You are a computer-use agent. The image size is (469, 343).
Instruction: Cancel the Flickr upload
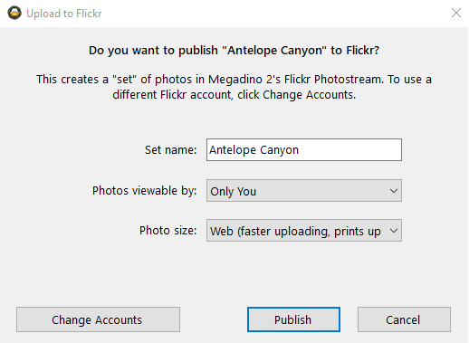pos(404,319)
